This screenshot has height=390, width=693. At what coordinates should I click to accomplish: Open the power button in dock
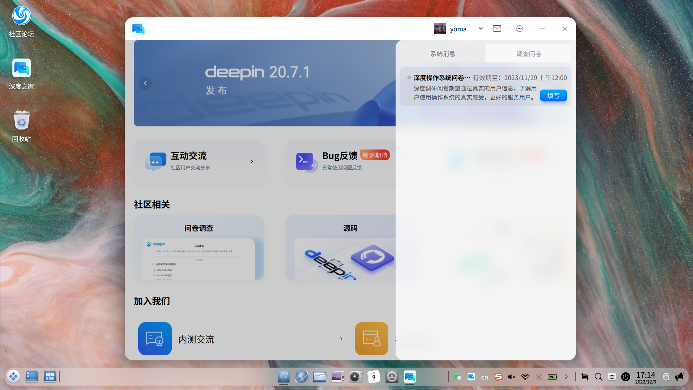[626, 377]
